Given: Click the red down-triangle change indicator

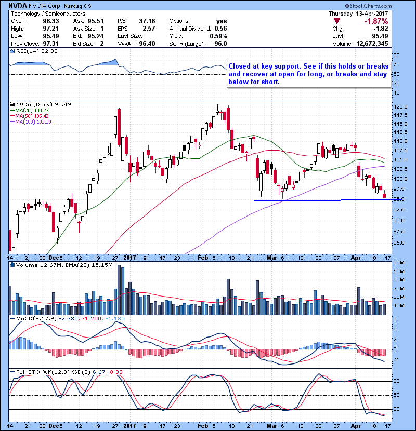Looking at the screenshot, I should [x=337, y=21].
